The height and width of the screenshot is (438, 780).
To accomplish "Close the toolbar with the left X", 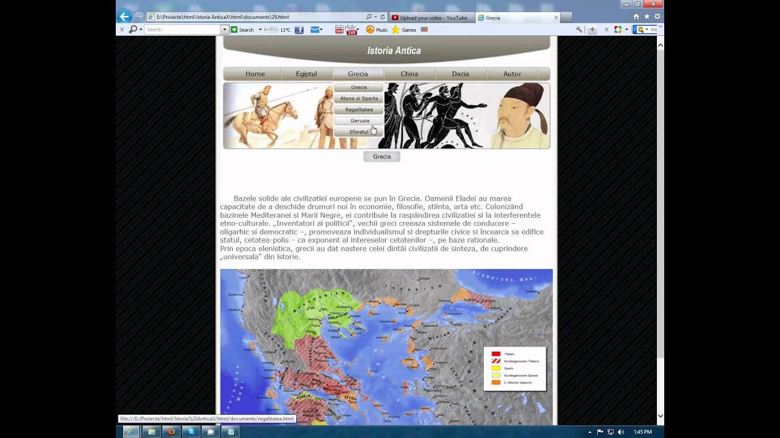I will click(122, 29).
